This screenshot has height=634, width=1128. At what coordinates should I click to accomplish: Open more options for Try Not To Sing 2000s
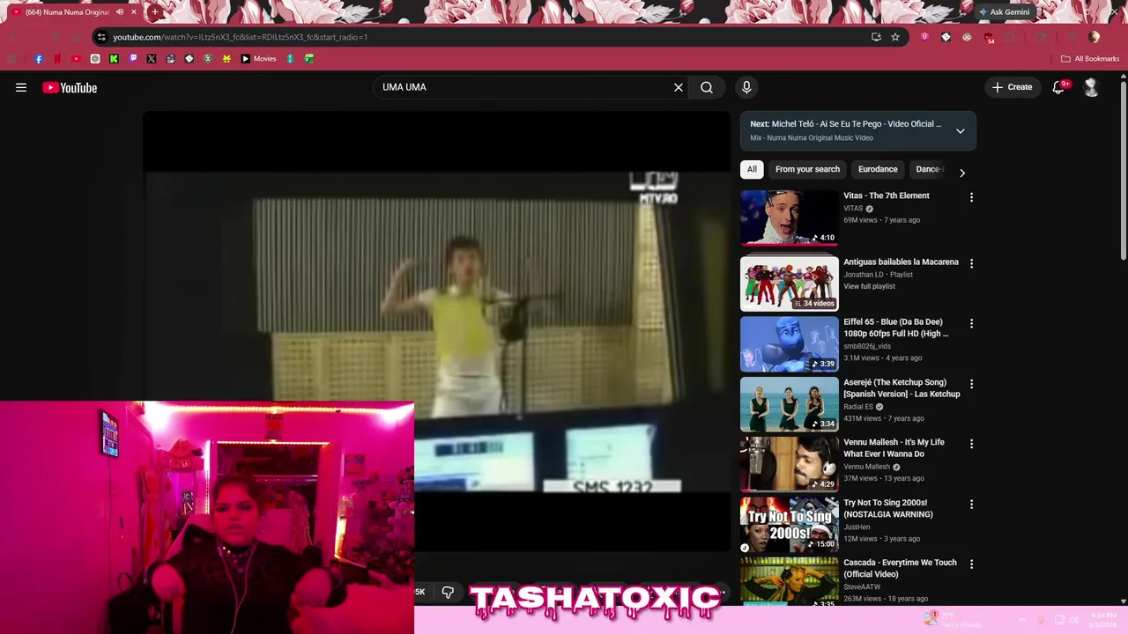pyautogui.click(x=971, y=505)
